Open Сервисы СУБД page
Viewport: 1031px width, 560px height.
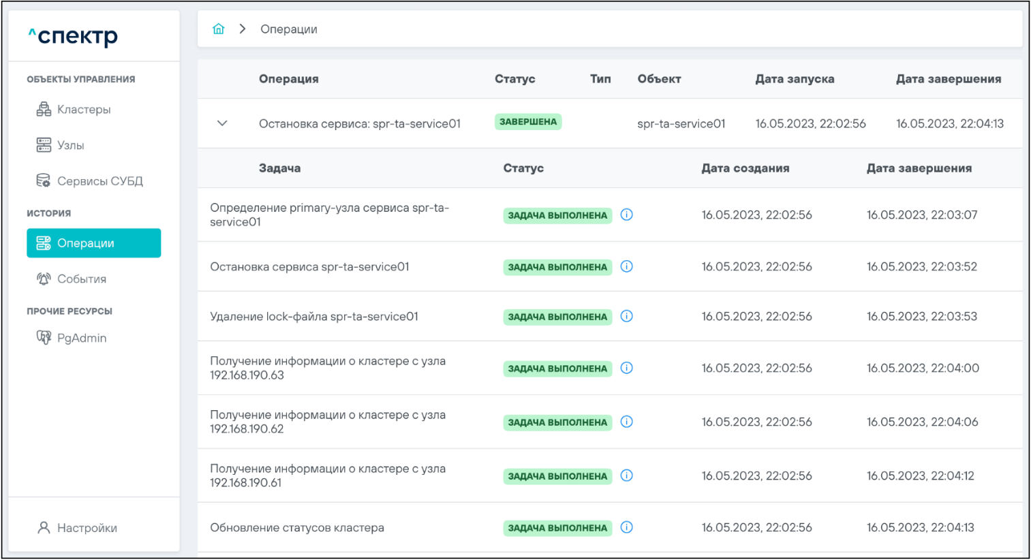(x=99, y=181)
